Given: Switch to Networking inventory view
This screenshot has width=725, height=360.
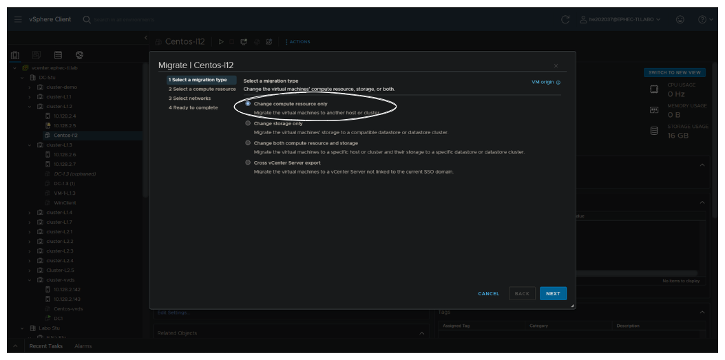Looking at the screenshot, I should (80, 55).
